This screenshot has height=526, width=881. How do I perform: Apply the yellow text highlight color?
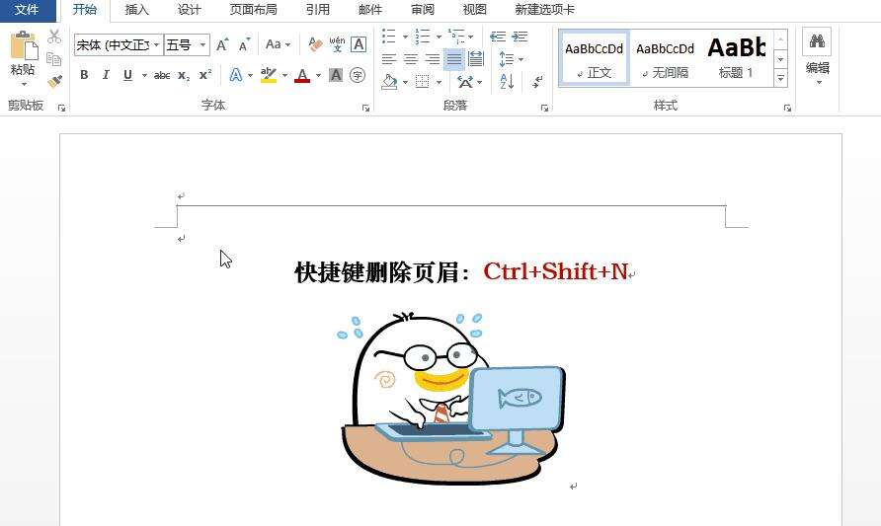point(269,75)
